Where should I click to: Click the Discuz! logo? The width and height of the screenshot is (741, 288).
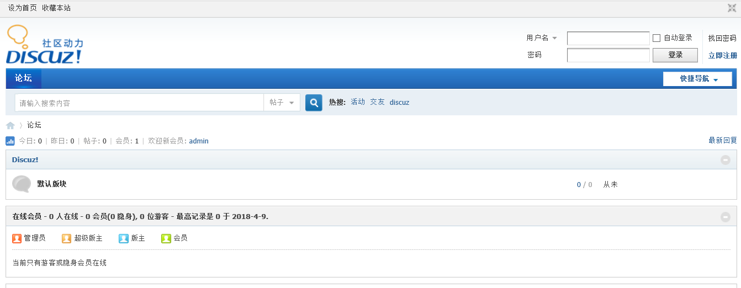click(45, 45)
